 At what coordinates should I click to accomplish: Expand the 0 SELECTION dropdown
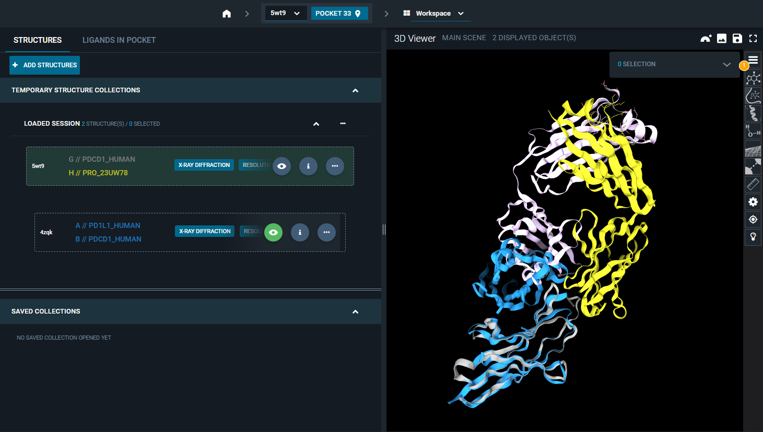675,64
